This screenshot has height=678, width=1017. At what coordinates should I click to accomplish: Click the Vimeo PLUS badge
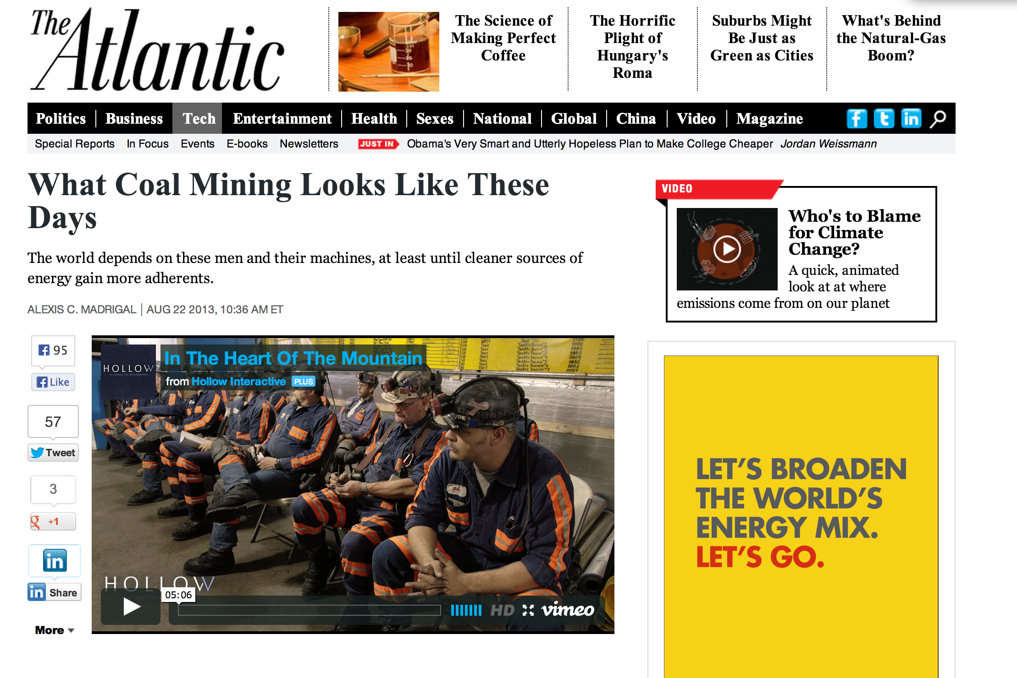point(304,382)
